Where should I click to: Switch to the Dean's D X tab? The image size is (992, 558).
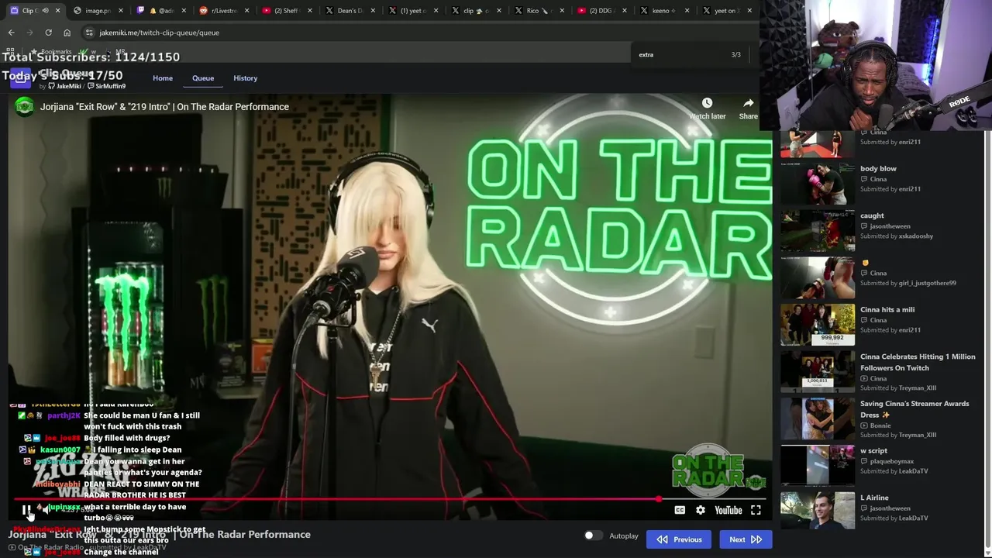(x=350, y=11)
